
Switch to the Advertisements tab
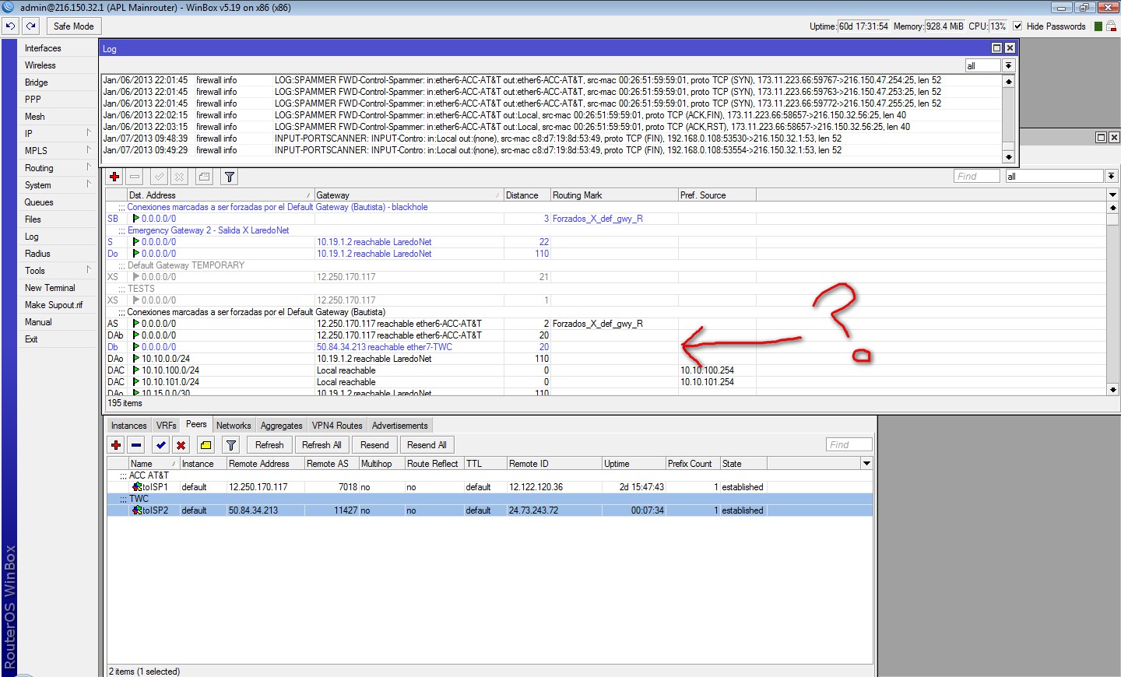(399, 426)
